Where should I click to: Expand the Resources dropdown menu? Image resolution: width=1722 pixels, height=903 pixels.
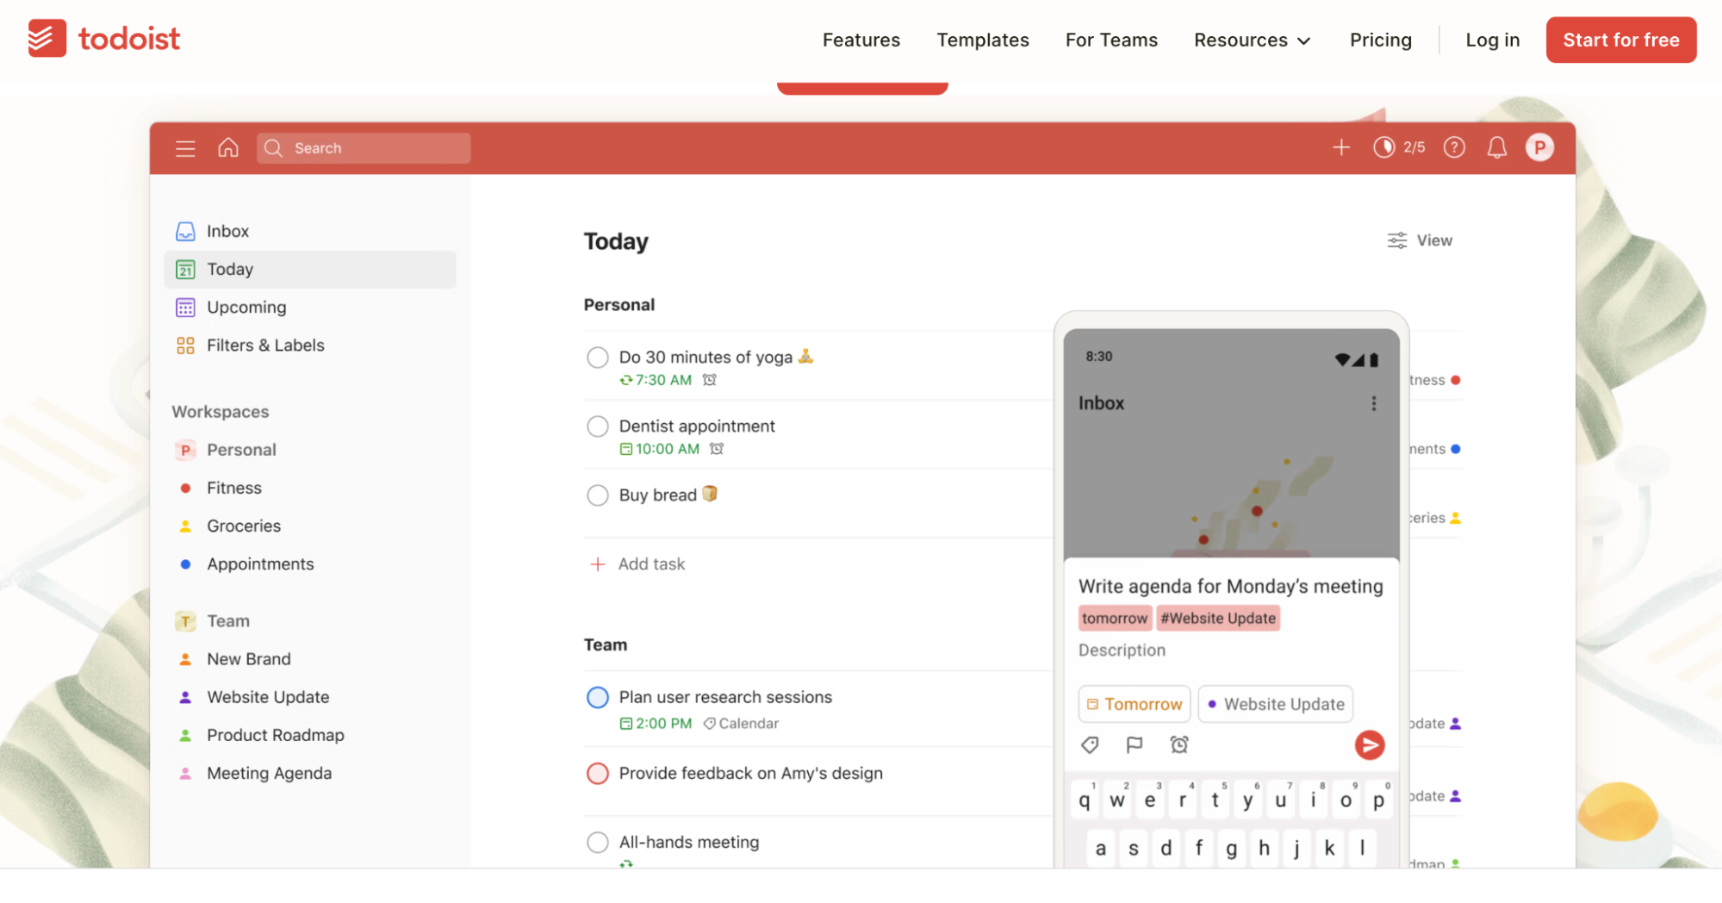(x=1252, y=40)
